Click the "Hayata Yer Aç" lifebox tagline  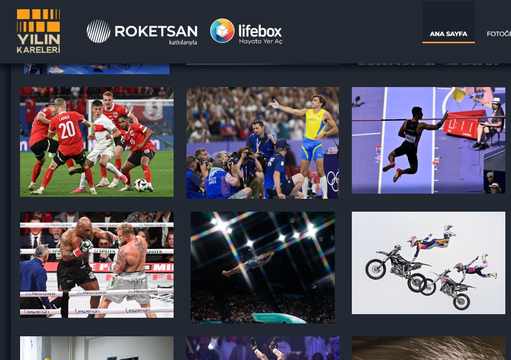(261, 41)
